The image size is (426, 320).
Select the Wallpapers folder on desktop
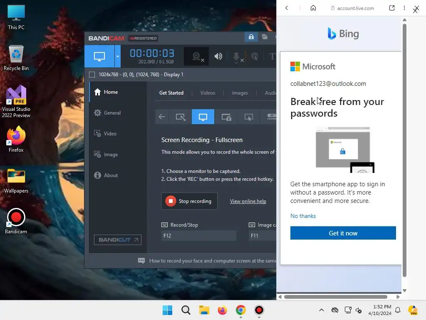(x=16, y=181)
